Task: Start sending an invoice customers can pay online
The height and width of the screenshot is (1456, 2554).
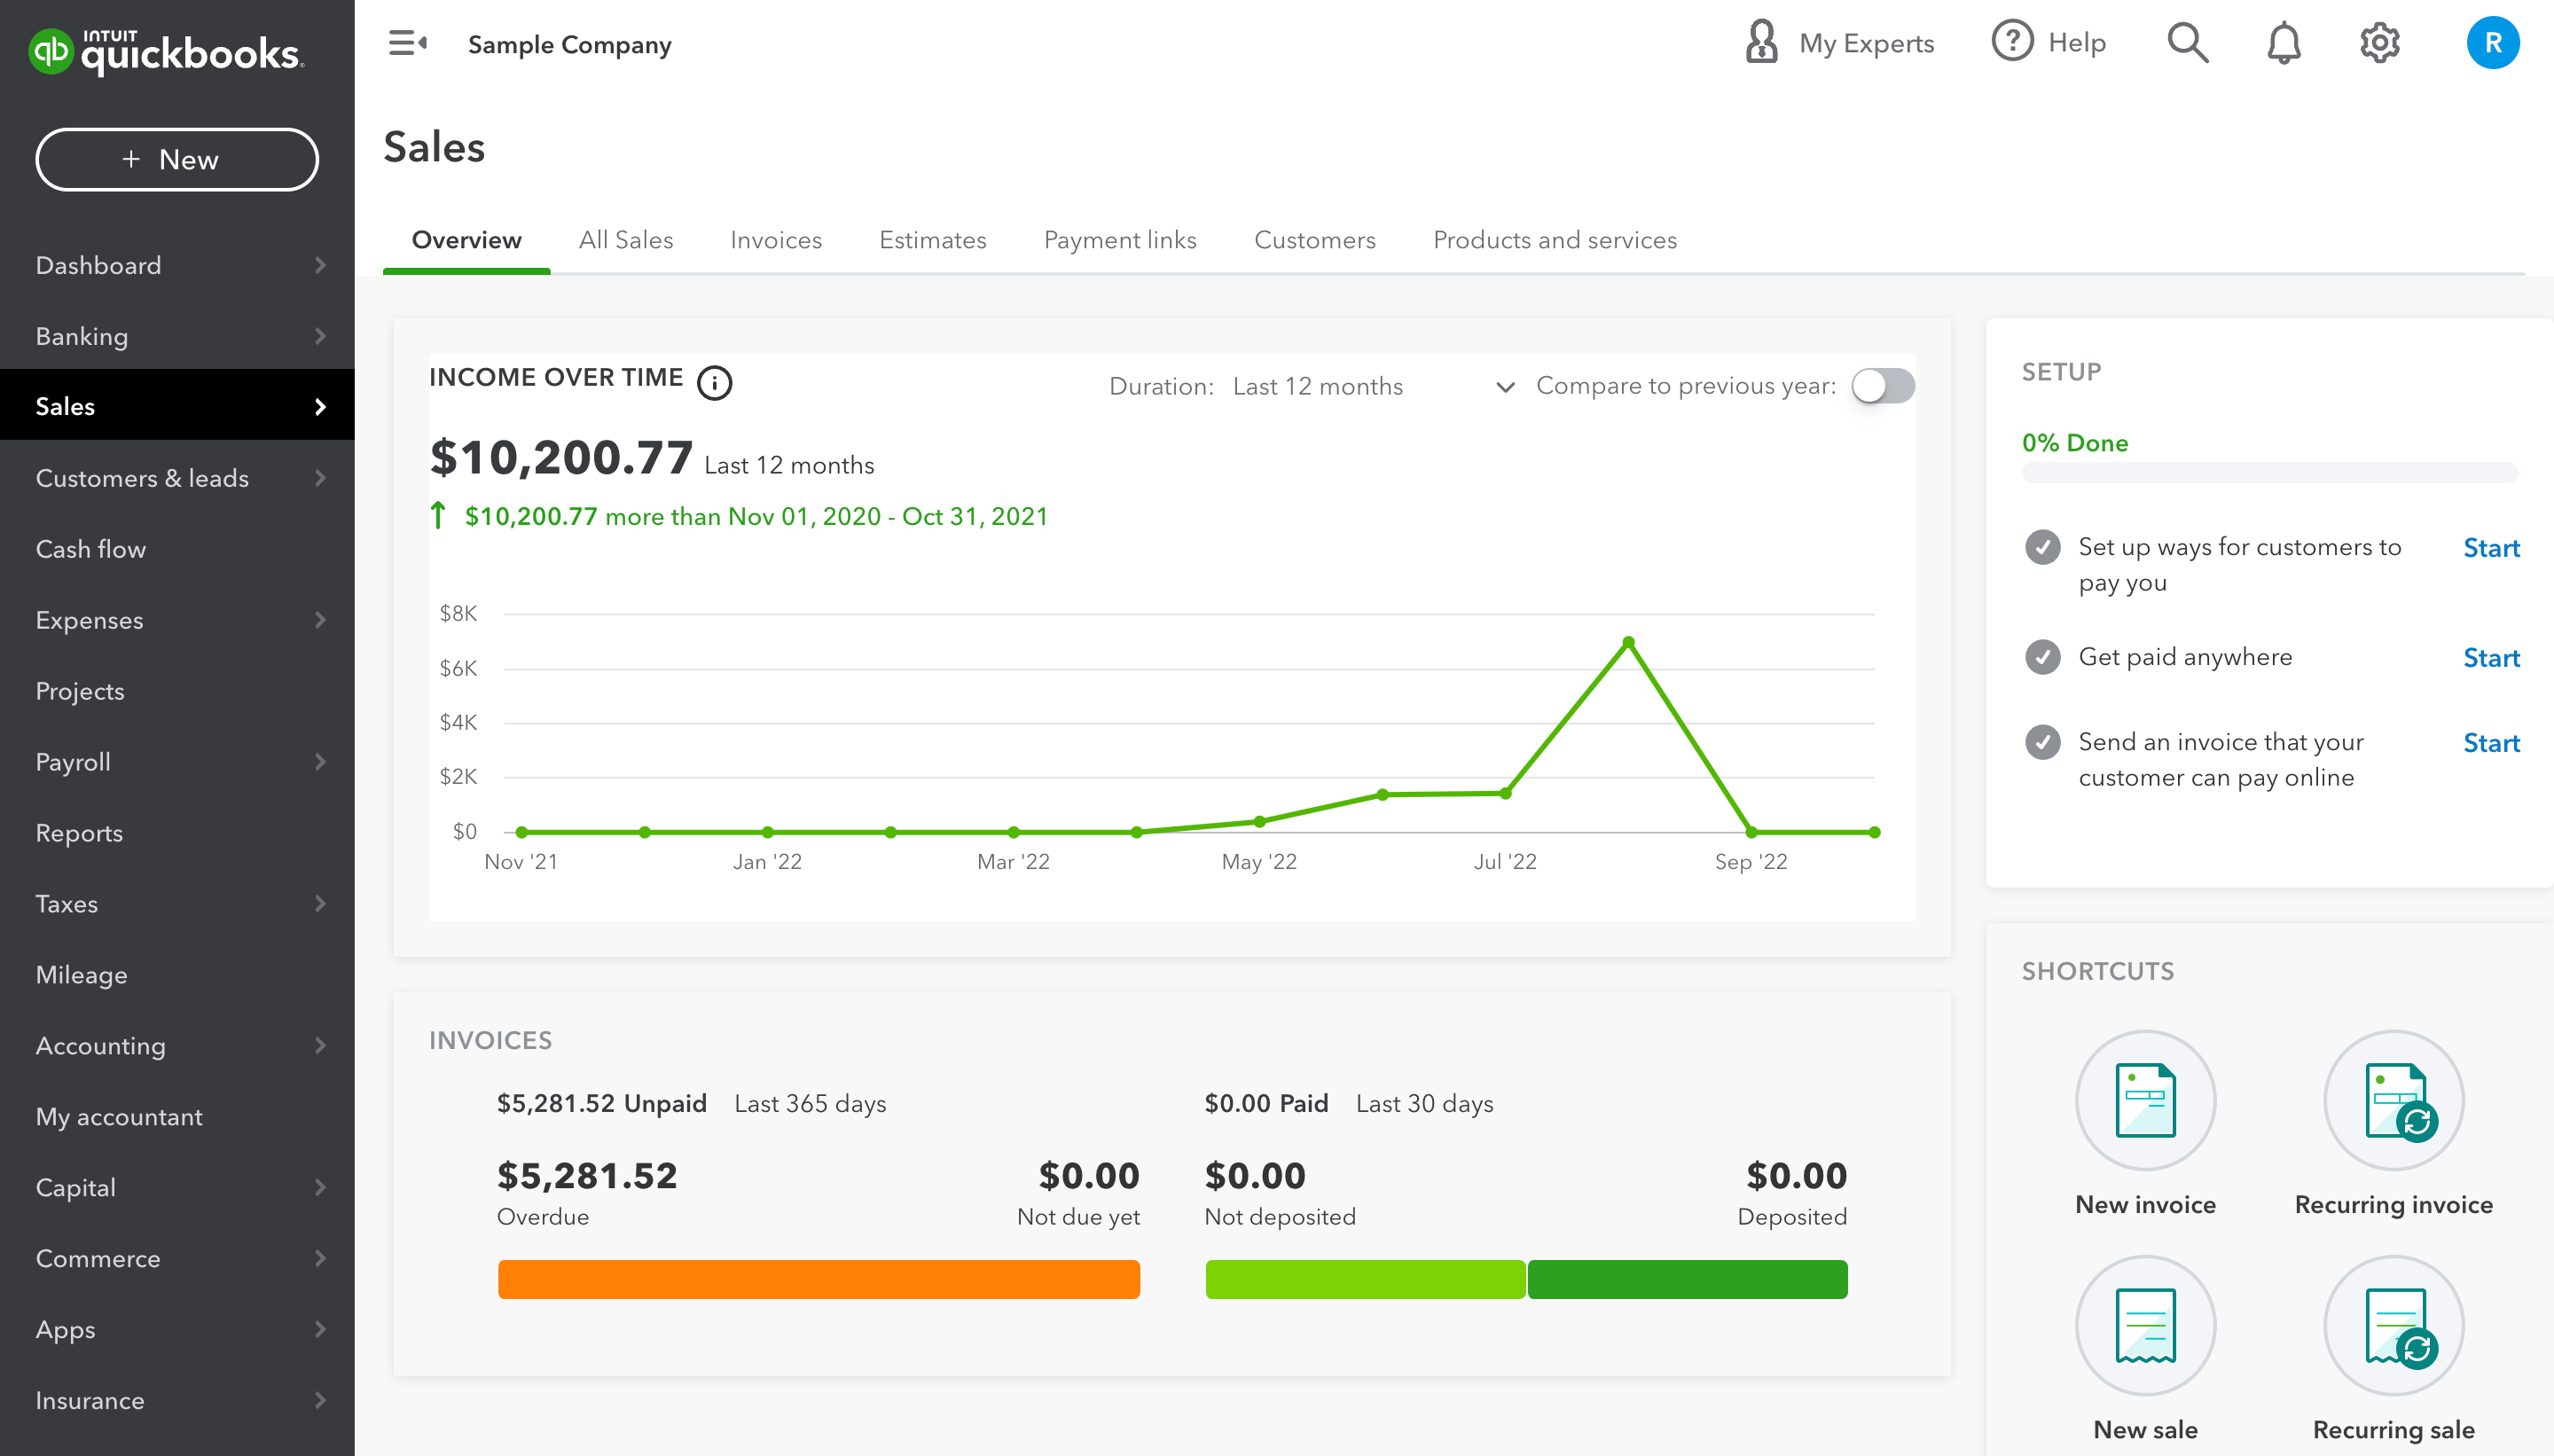Action: tap(2491, 742)
